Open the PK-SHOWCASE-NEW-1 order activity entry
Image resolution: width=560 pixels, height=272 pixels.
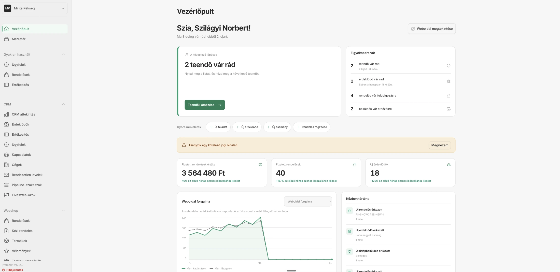click(398, 214)
